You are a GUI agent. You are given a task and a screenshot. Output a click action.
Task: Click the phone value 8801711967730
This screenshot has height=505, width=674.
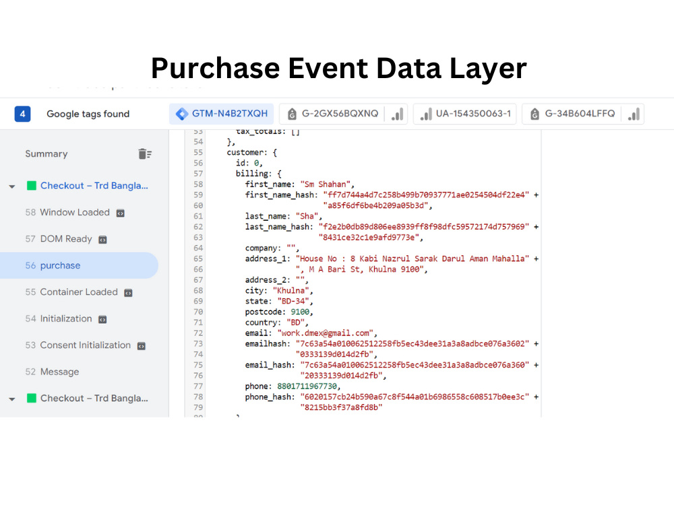(307, 386)
